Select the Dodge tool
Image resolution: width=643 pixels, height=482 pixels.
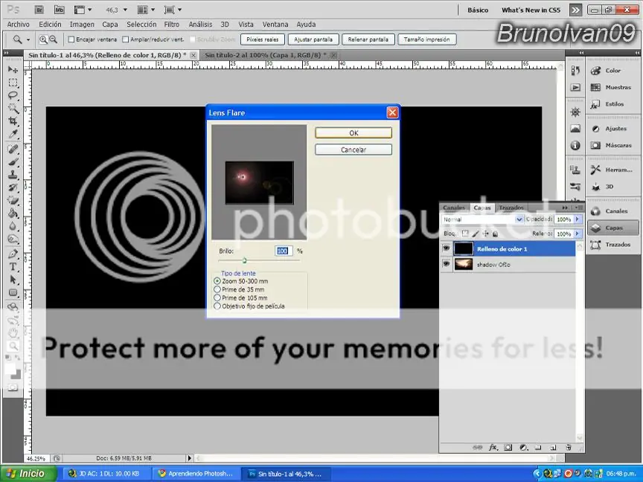click(x=13, y=239)
